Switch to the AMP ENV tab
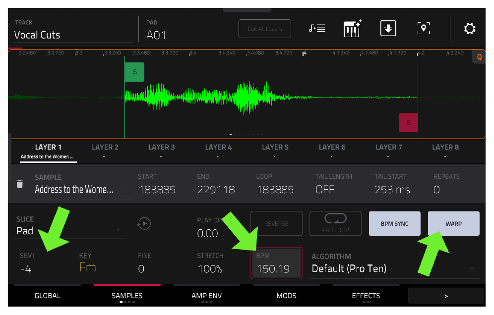 [207, 296]
